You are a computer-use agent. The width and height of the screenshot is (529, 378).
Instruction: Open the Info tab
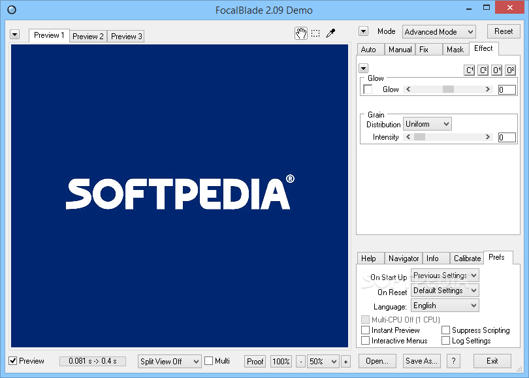point(436,259)
